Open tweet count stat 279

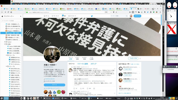[71, 58]
